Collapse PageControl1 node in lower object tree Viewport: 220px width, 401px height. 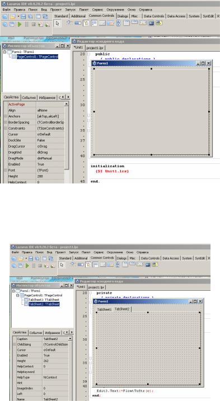(18, 295)
